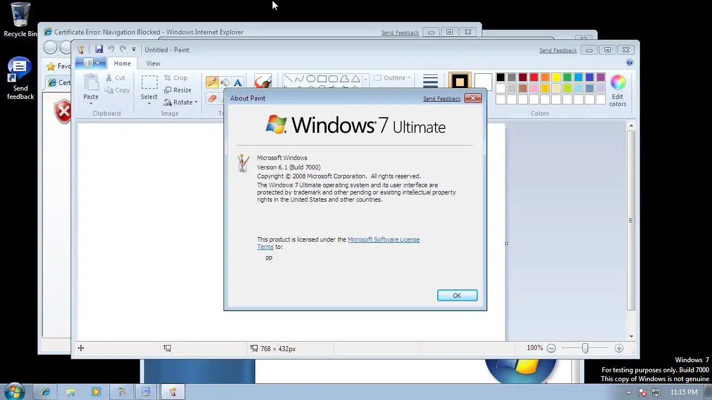Open the shape Outline dropdown
Screen dimensions: 712x400
click(x=393, y=78)
